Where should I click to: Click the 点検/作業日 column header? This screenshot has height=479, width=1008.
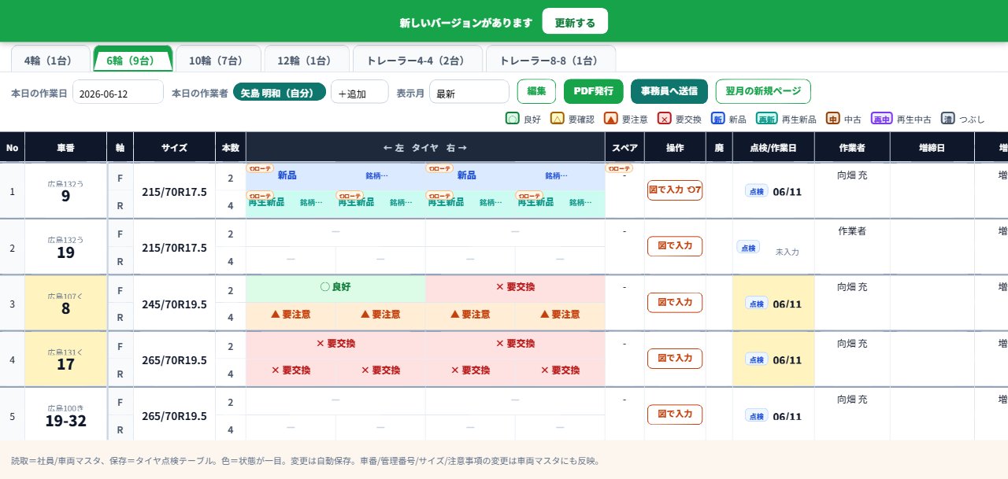pos(773,148)
